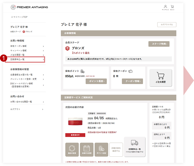Click the ステージ特典 button
Image resolution: width=194 pixels, height=166 pixels.
pyautogui.click(x=159, y=44)
